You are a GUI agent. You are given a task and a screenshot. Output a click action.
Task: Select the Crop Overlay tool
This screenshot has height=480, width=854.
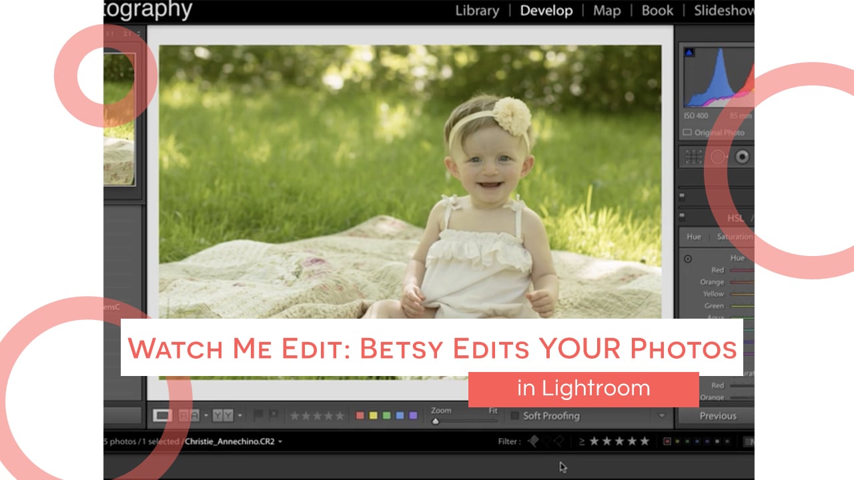point(694,157)
